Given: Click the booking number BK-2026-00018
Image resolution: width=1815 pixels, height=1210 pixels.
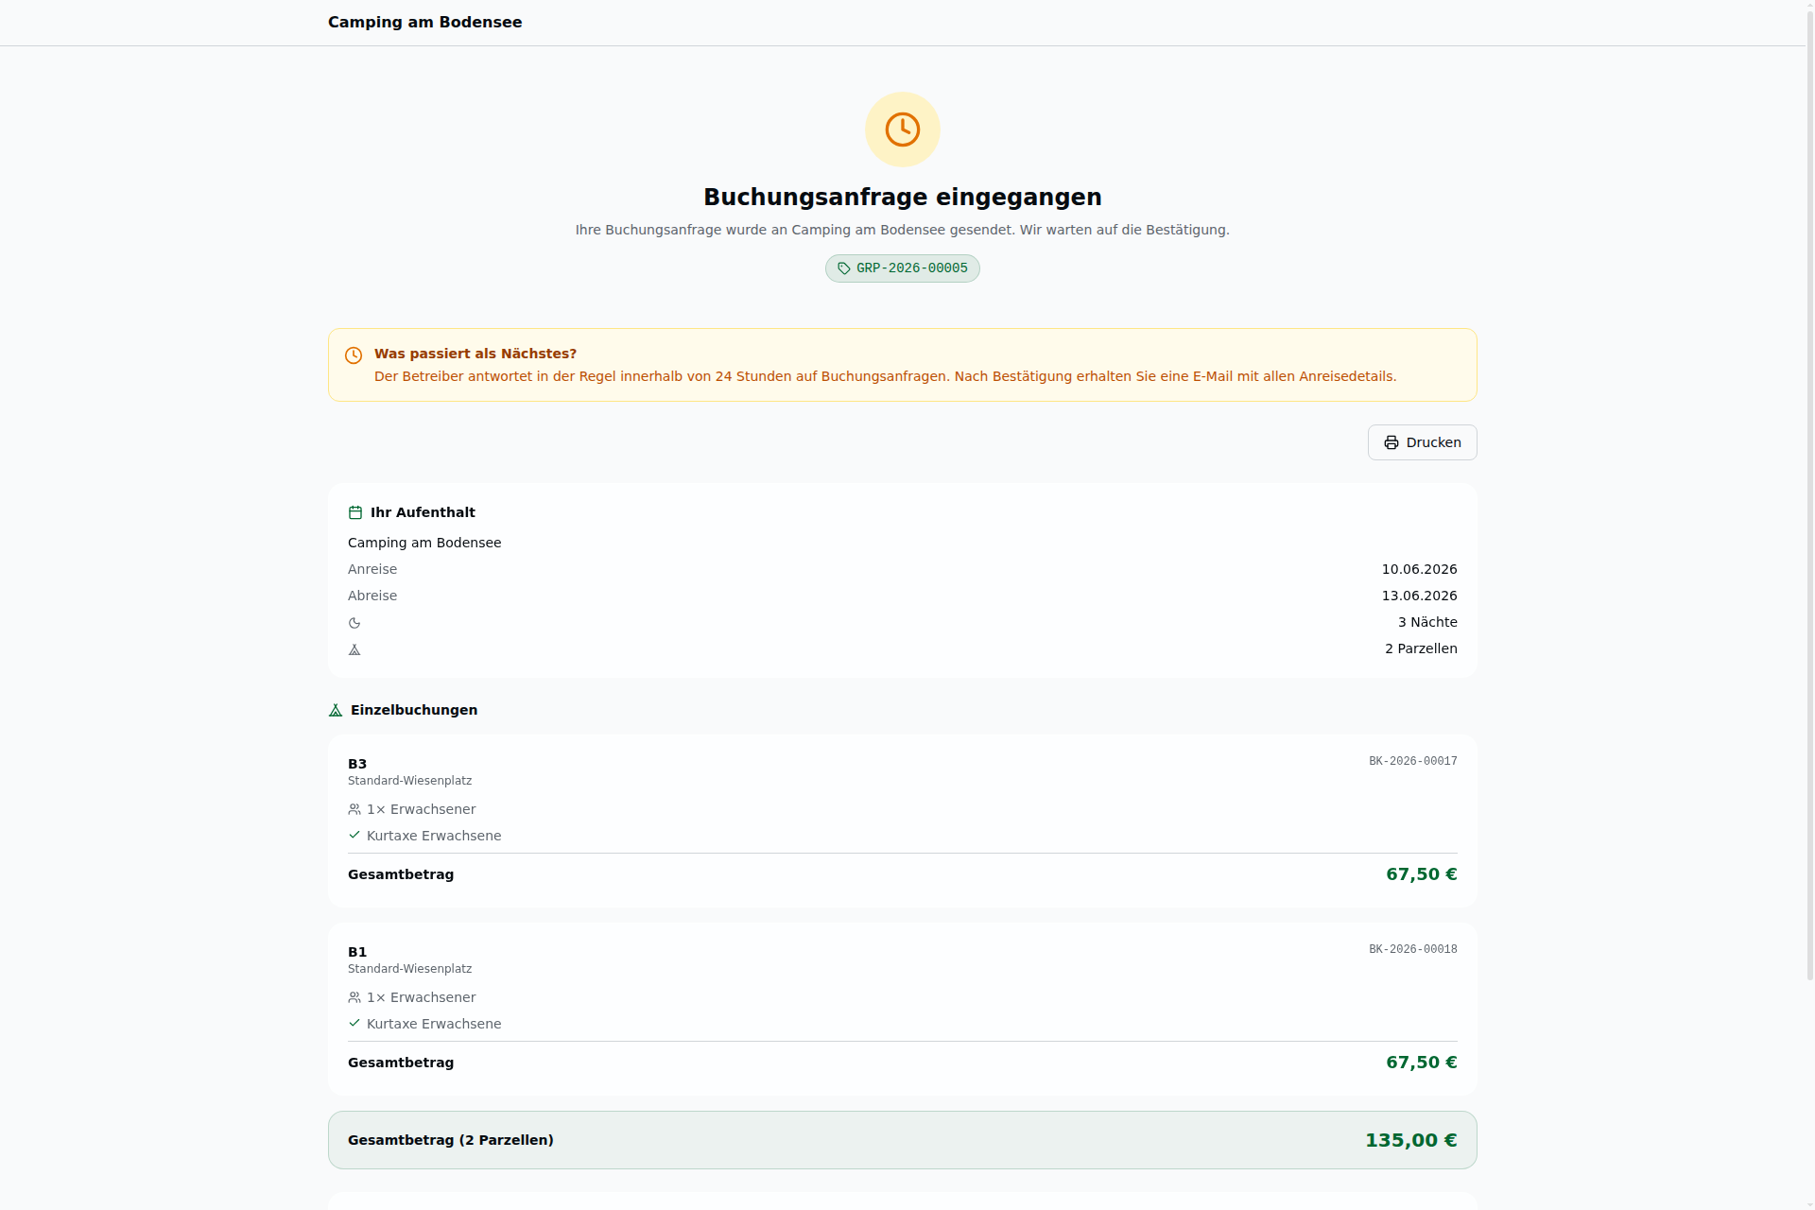Looking at the screenshot, I should (x=1413, y=949).
